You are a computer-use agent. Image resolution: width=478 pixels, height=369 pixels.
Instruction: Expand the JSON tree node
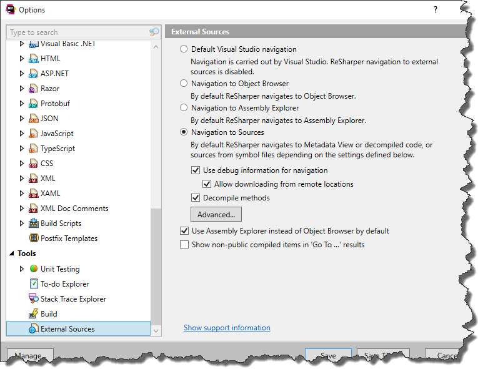coord(22,119)
